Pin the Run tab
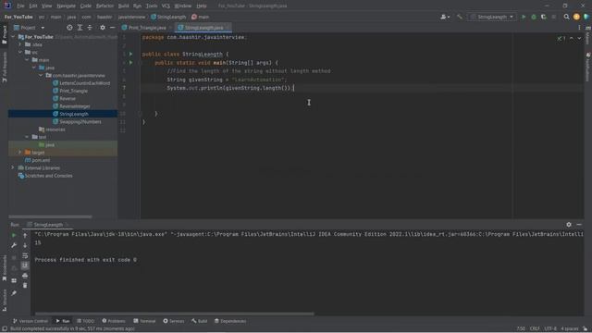592x333 pixels. 14,293
